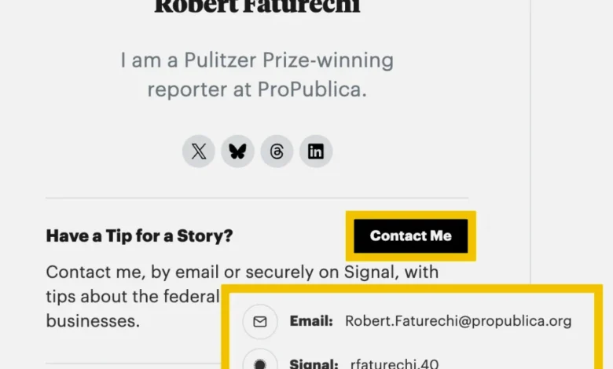
Task: Click the "I am a Pulitzer Prize-winning" bio line
Action: 257,60
